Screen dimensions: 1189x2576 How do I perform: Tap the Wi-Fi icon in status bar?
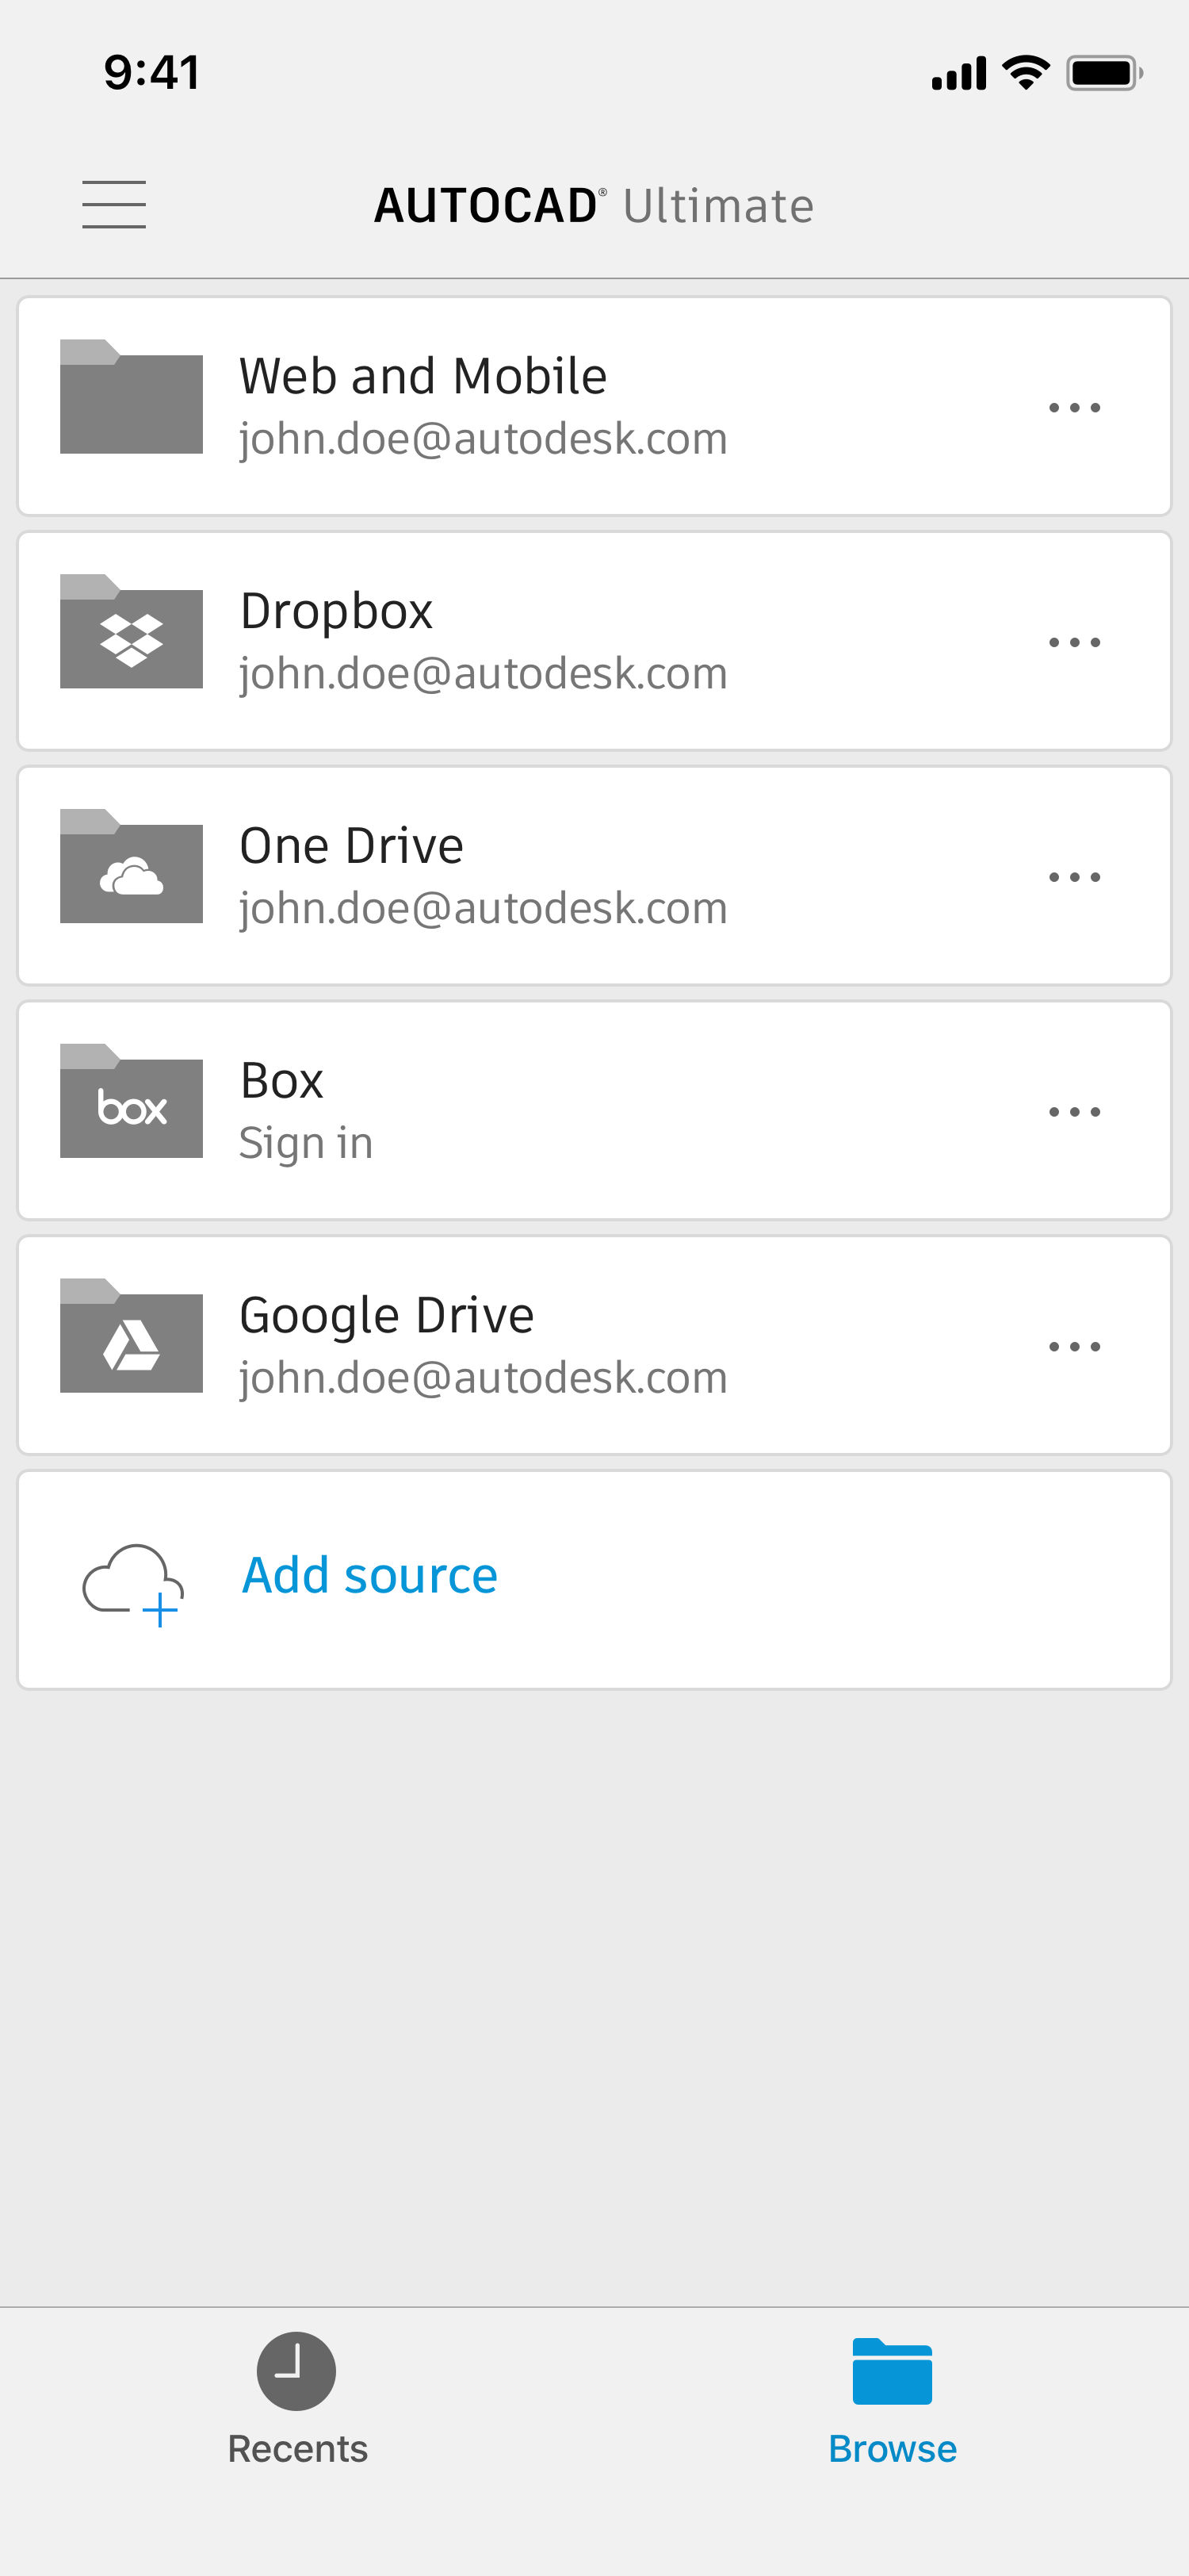point(1025,72)
